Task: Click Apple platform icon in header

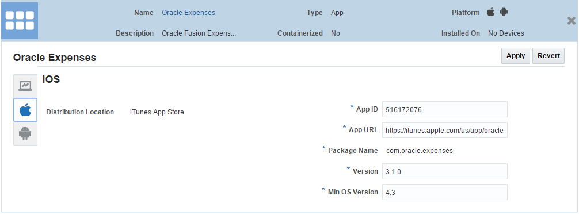Action: coord(490,12)
